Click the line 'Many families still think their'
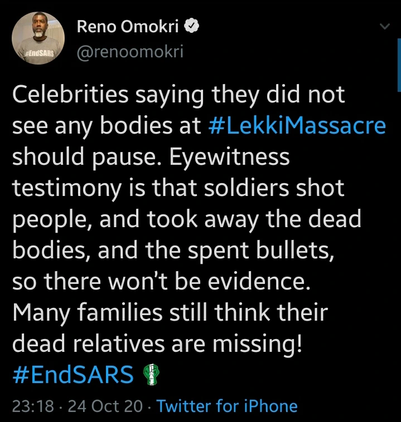Viewport: 401px width, 422px height. point(170,313)
